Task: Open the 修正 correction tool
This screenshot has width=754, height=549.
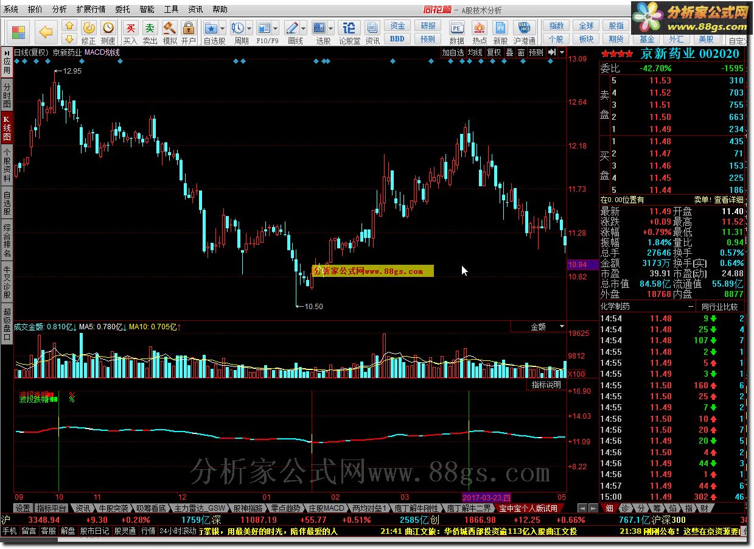Action: point(89,32)
